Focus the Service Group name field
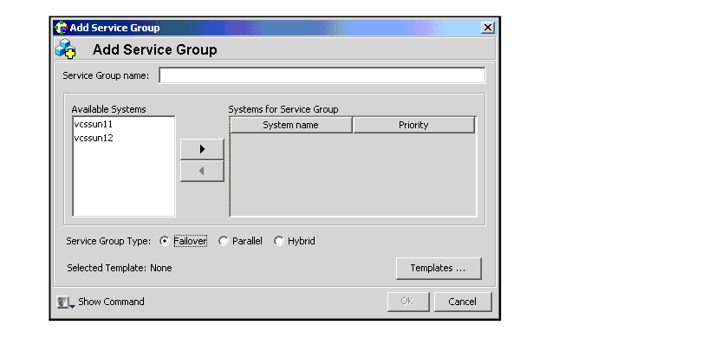Screen dimensions: 702x351 322,75
